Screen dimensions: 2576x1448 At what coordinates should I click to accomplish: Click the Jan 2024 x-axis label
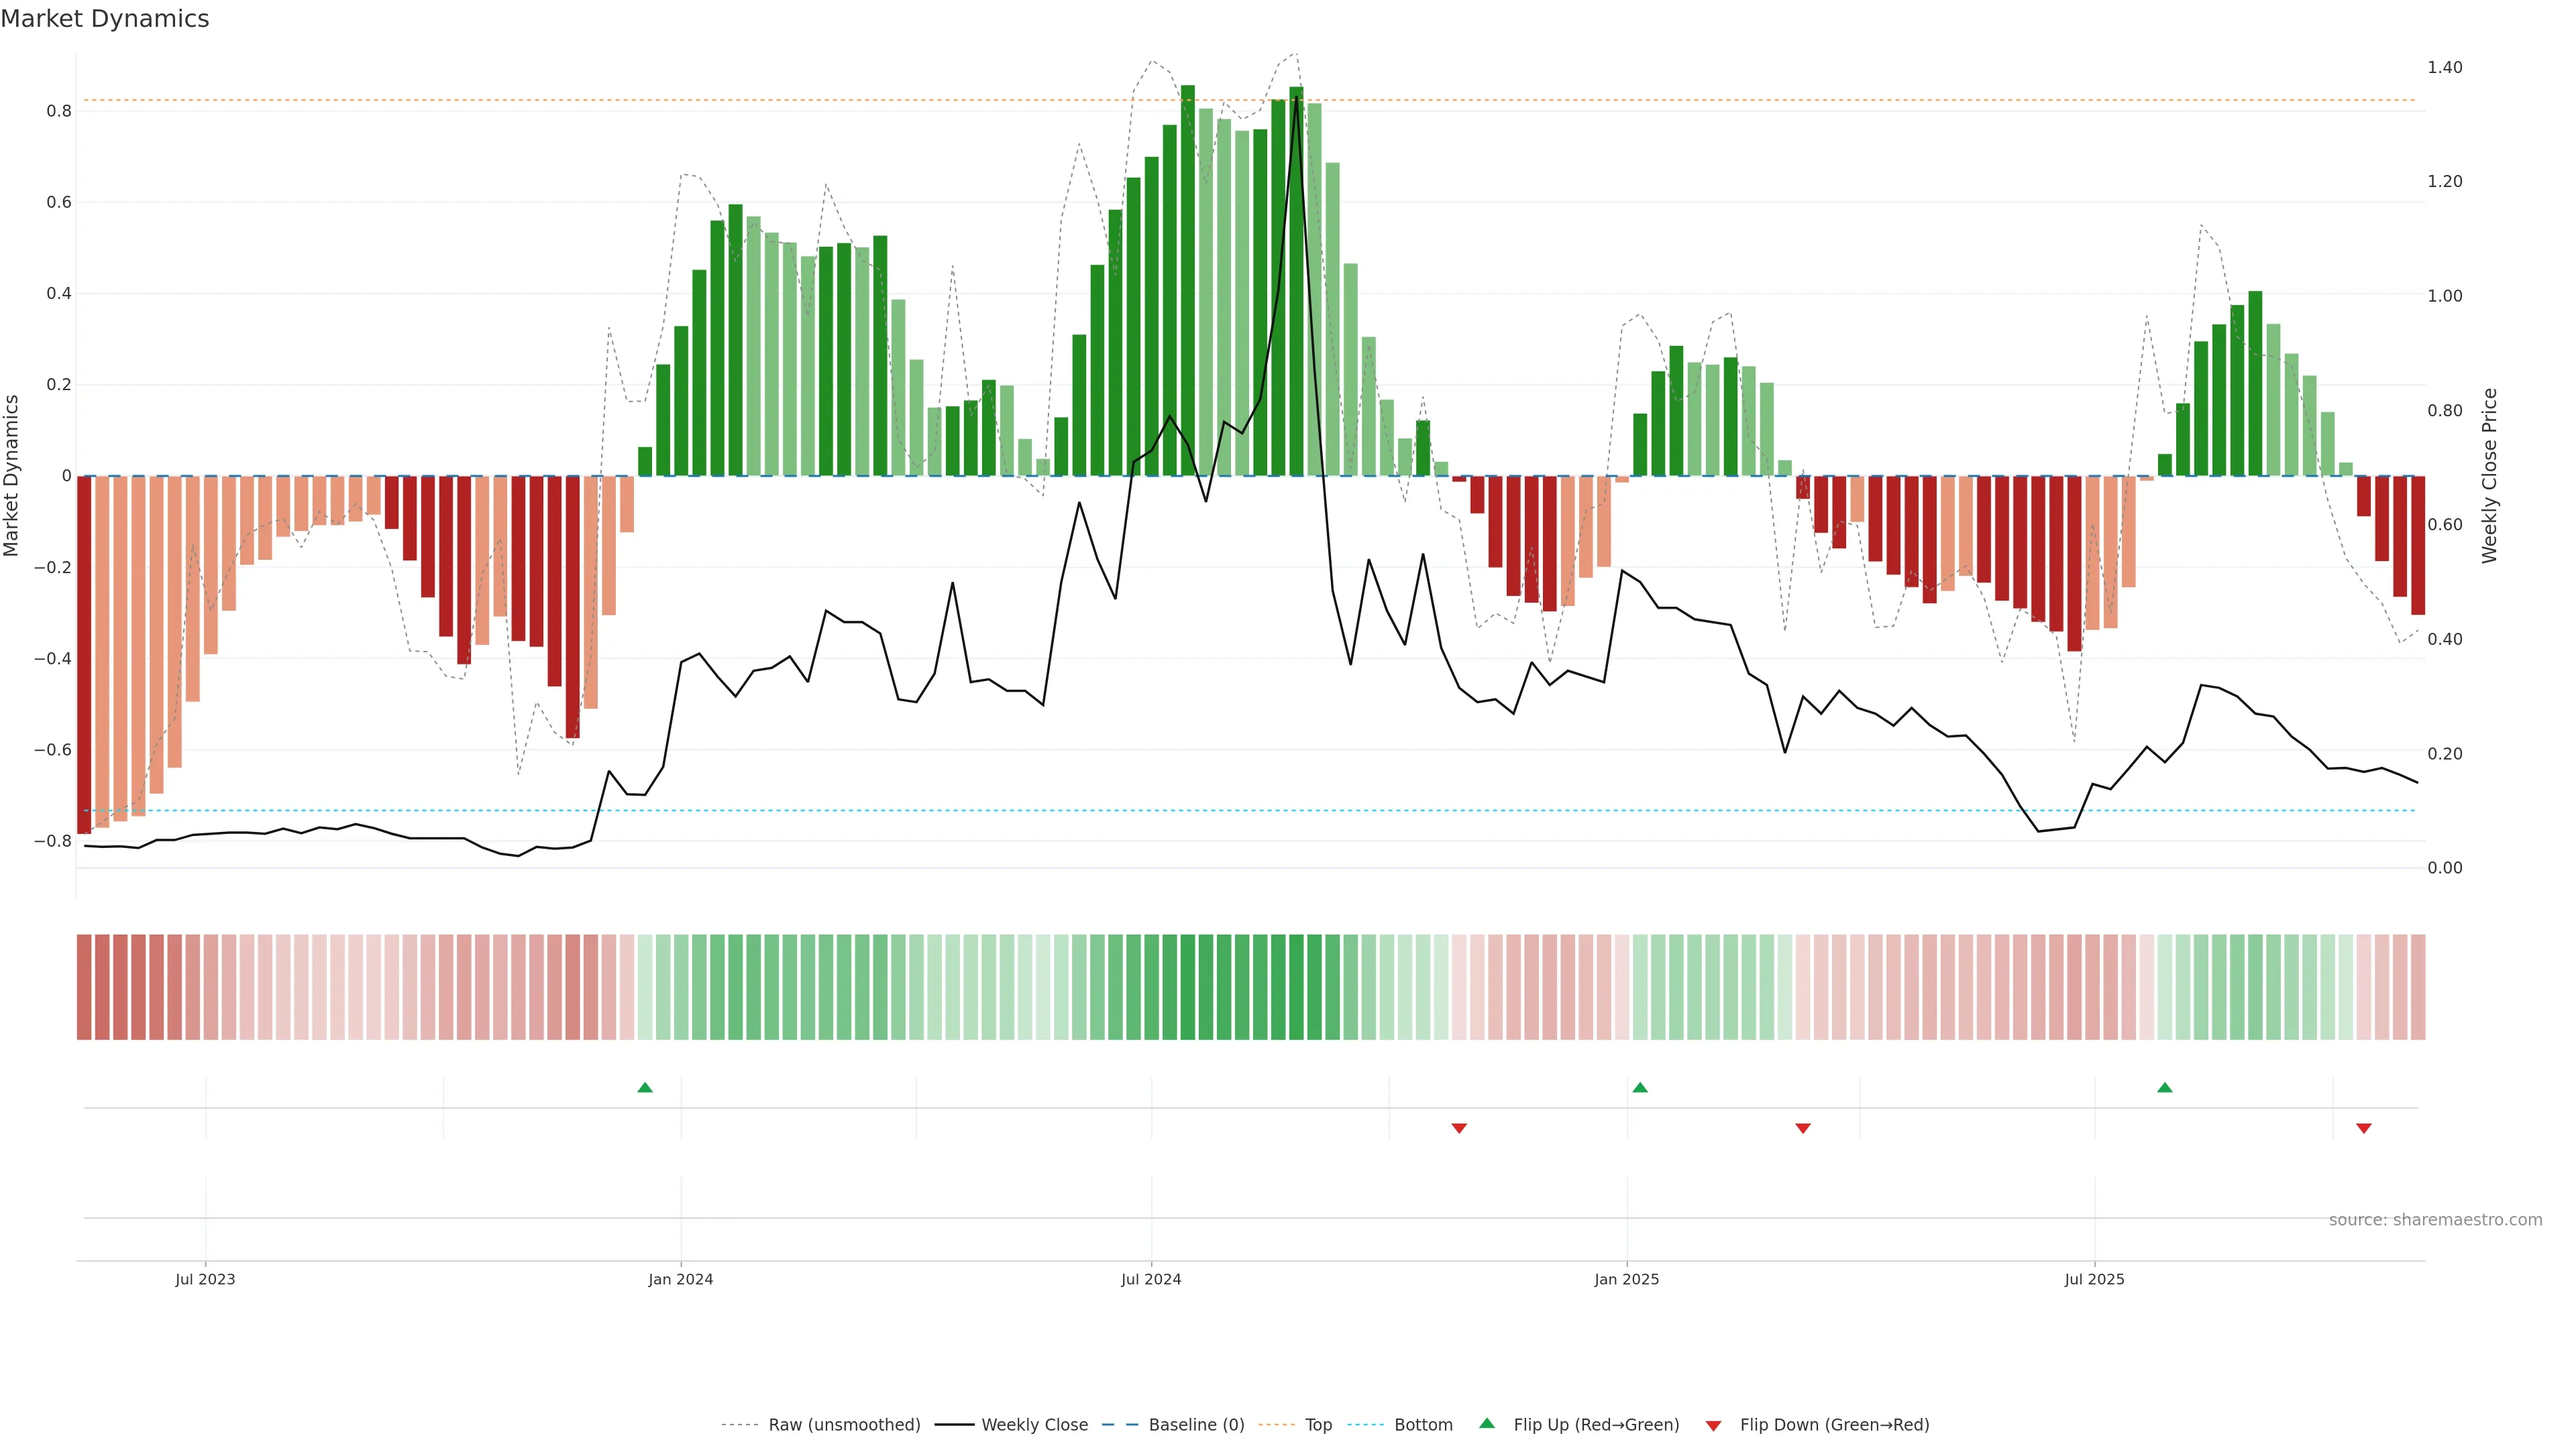(x=681, y=1279)
